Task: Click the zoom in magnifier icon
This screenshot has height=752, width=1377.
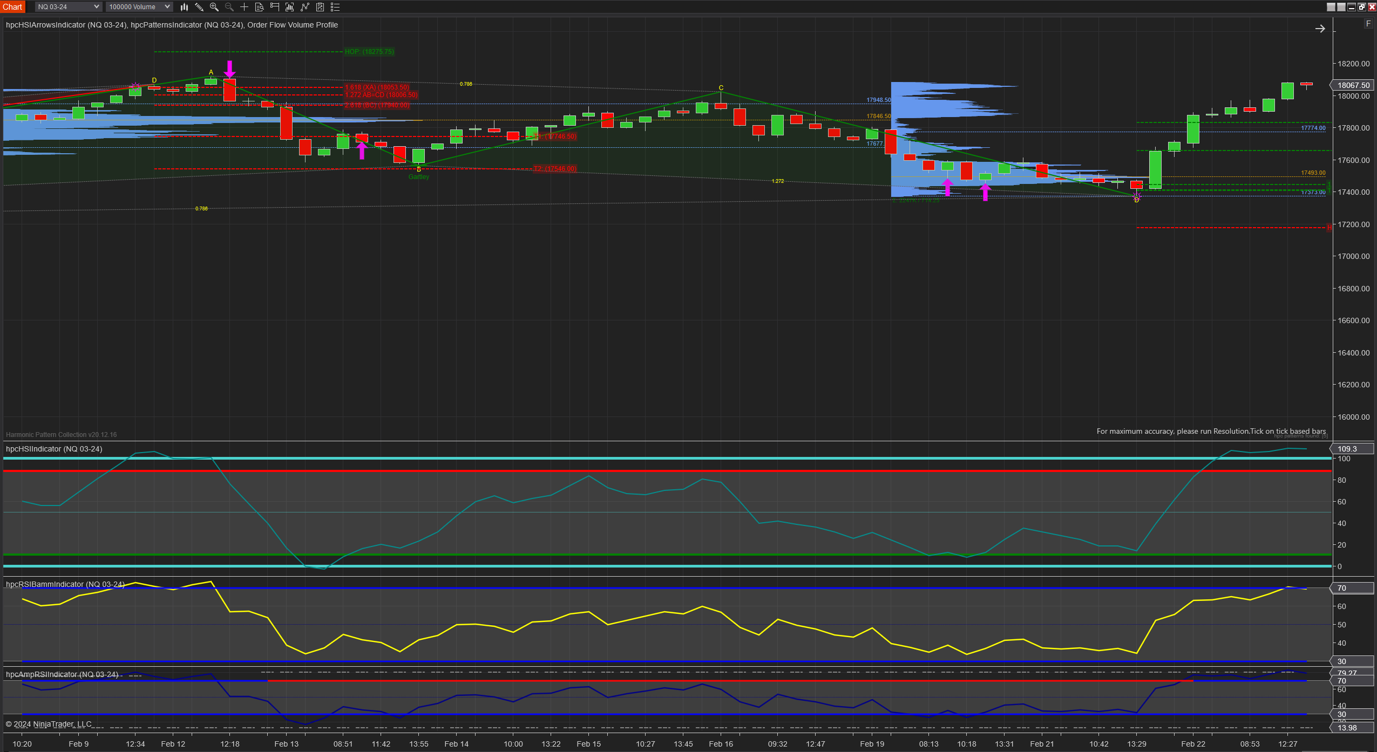Action: (x=214, y=7)
